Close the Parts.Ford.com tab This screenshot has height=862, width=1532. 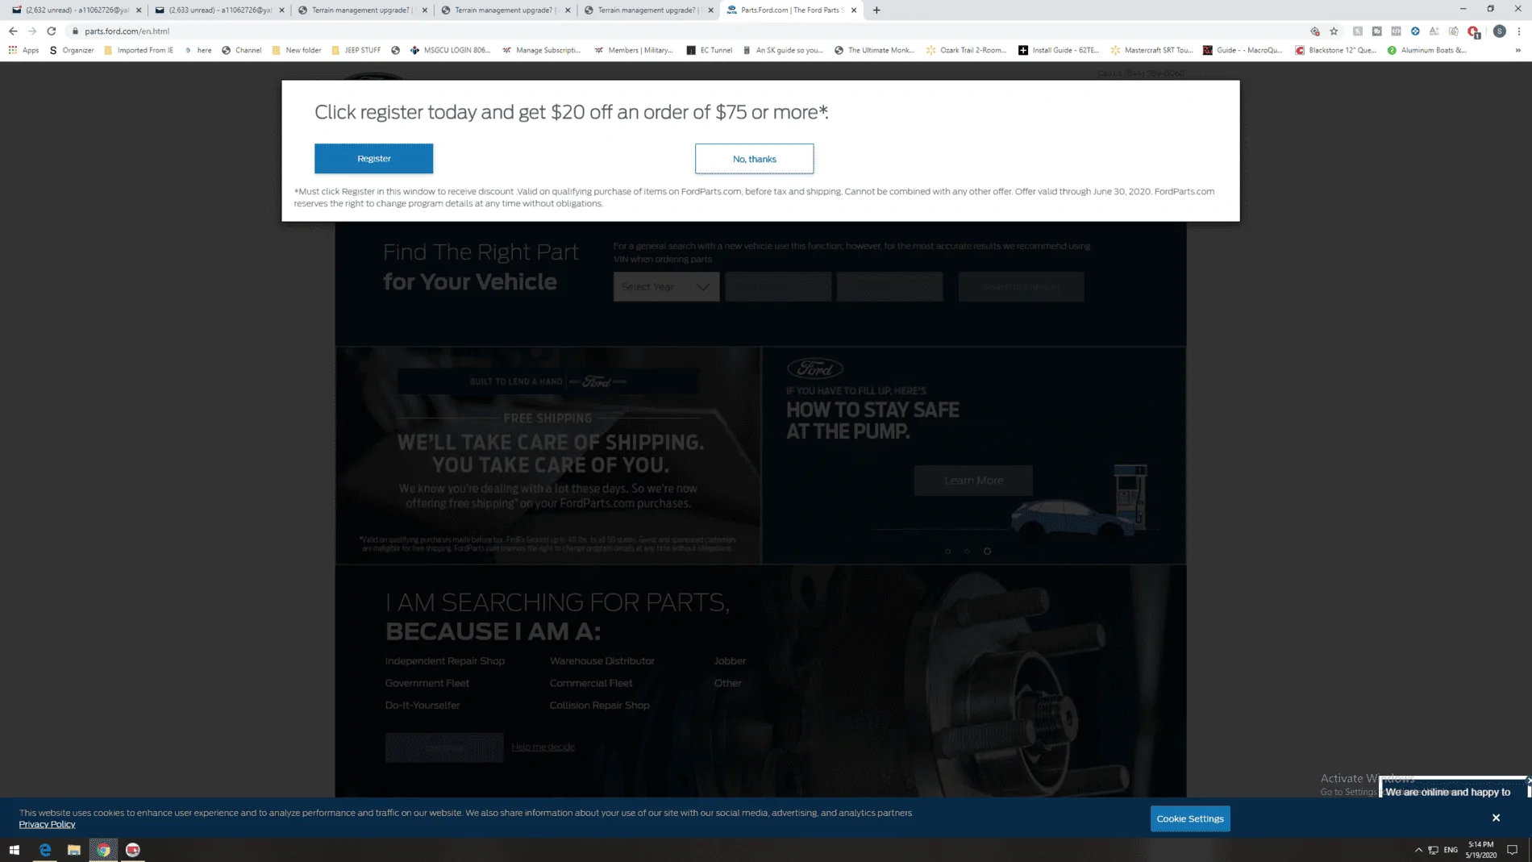click(x=854, y=10)
